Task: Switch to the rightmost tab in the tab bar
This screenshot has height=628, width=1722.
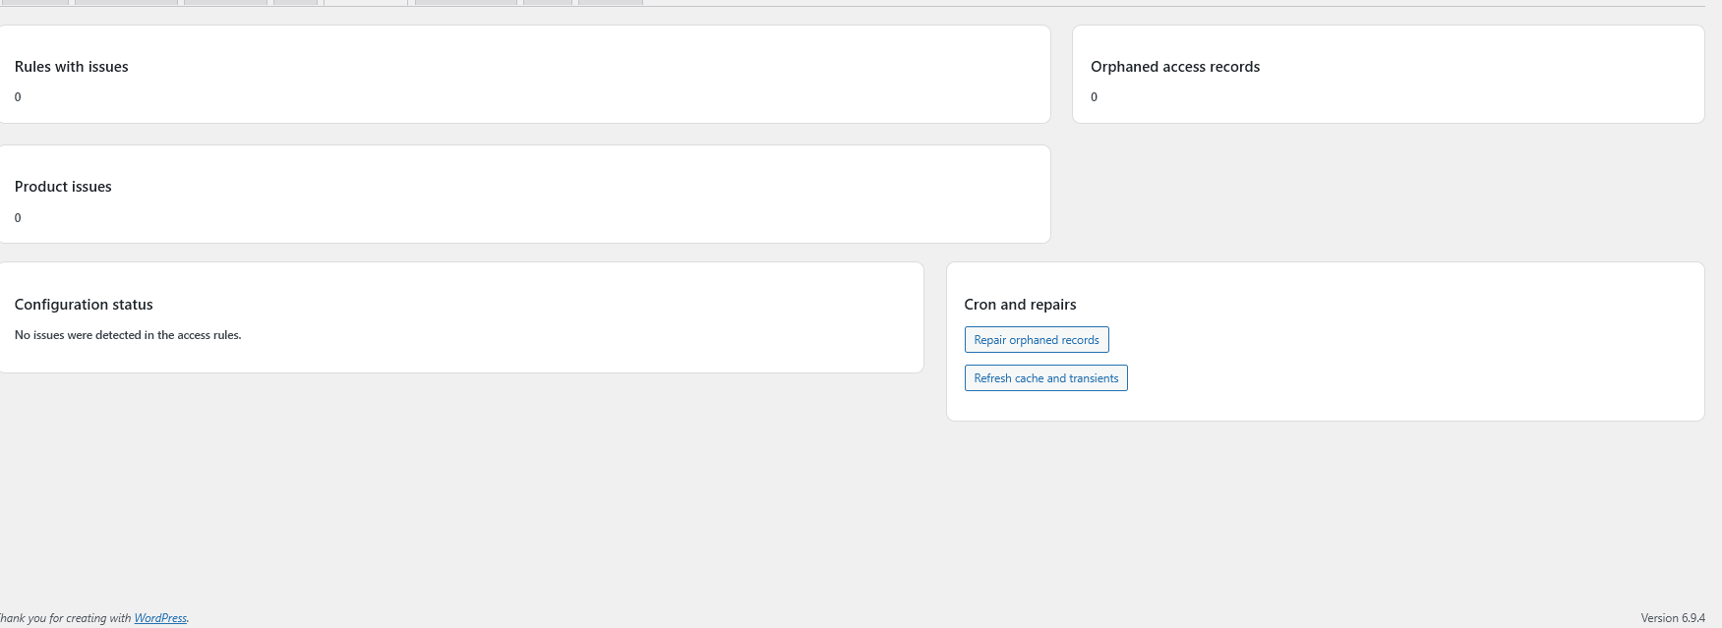Action: tap(610, 2)
